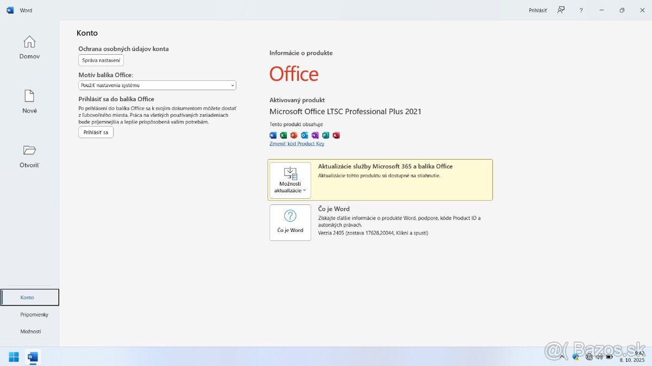Click the Správa nastavení button
Image resolution: width=652 pixels, height=366 pixels.
tap(101, 60)
